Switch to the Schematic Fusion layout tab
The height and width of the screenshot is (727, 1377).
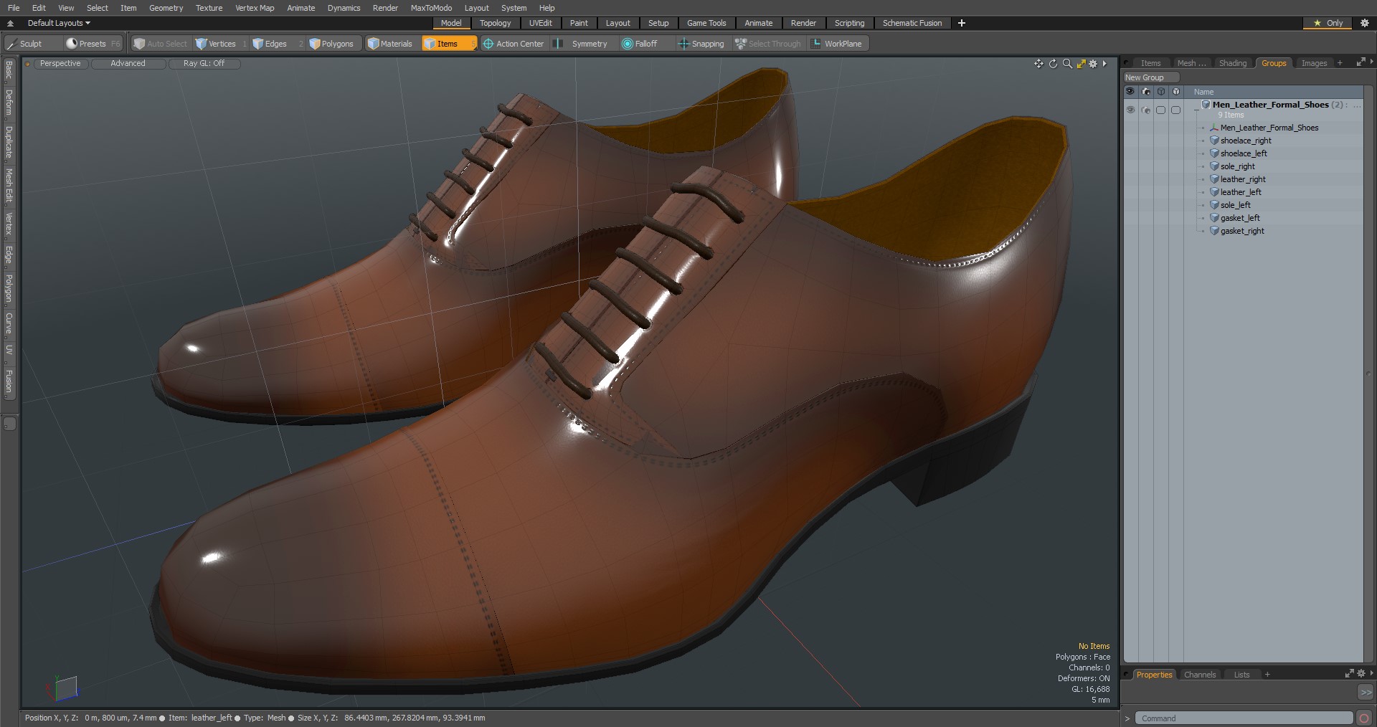pyautogui.click(x=912, y=23)
